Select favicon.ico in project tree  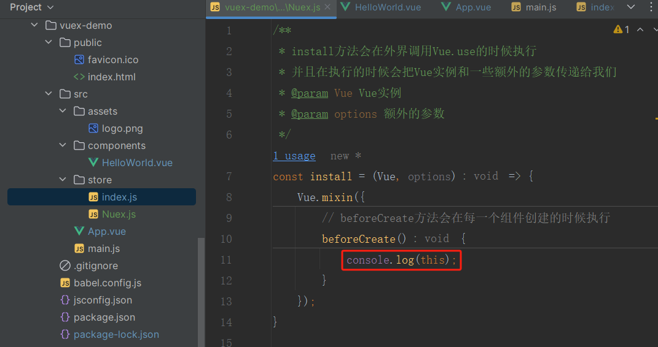[x=113, y=60]
